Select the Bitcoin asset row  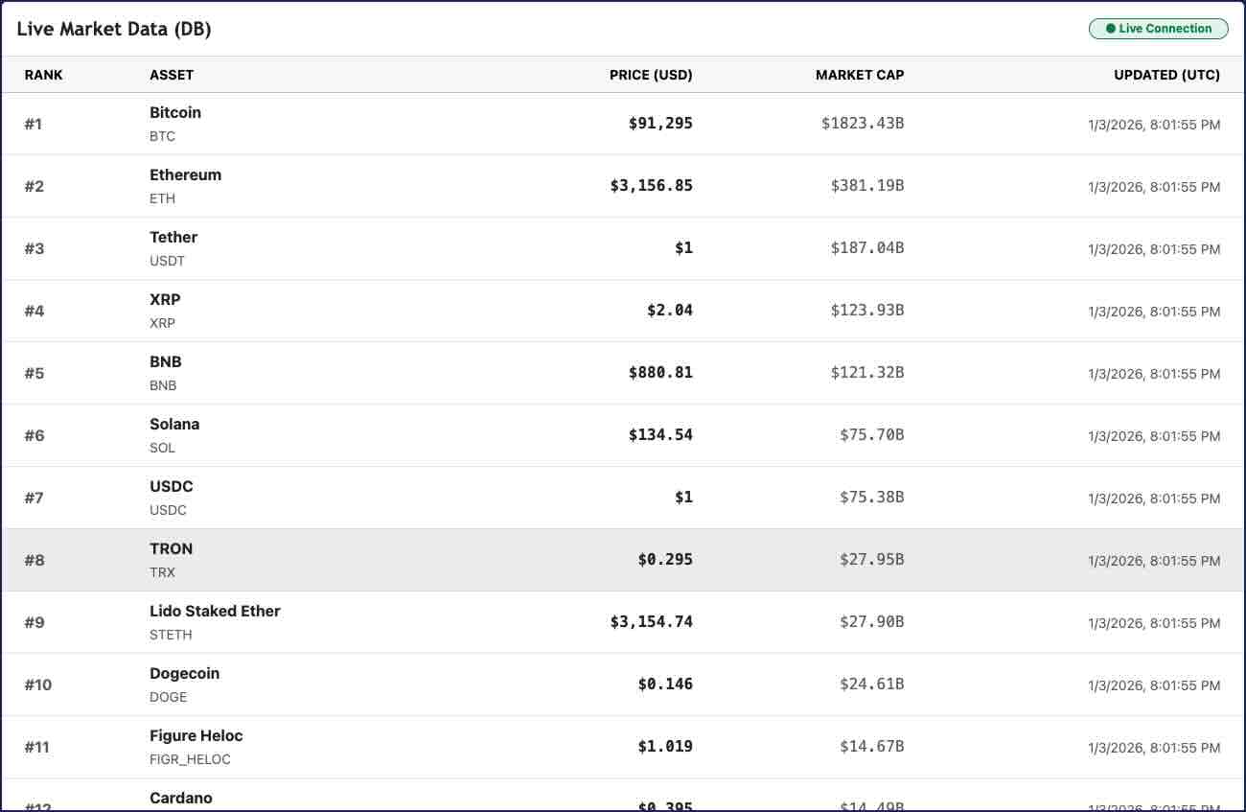[175, 113]
